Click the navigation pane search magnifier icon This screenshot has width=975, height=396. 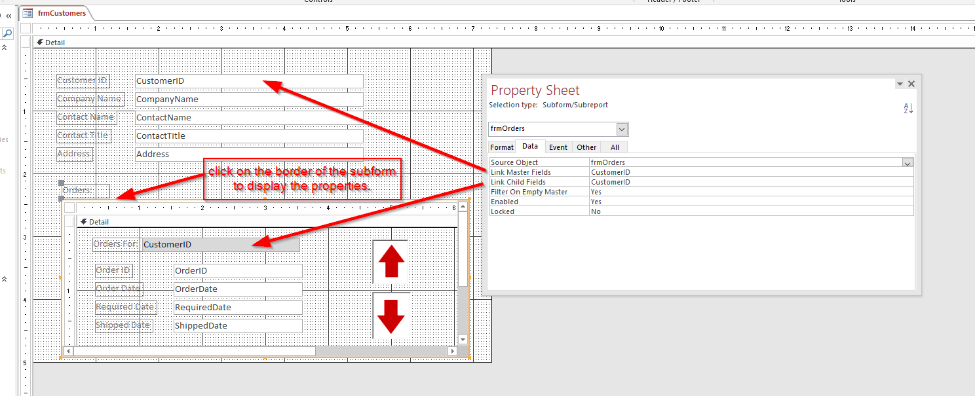coord(7,33)
